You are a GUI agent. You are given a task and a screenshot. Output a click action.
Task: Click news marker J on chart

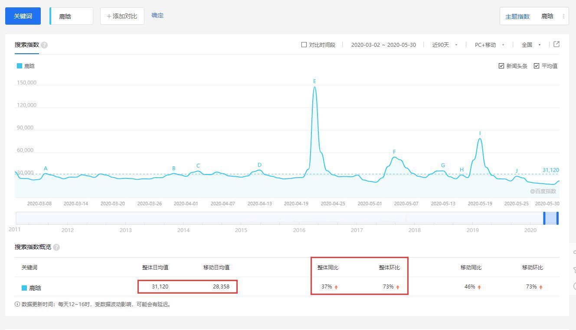(x=517, y=171)
